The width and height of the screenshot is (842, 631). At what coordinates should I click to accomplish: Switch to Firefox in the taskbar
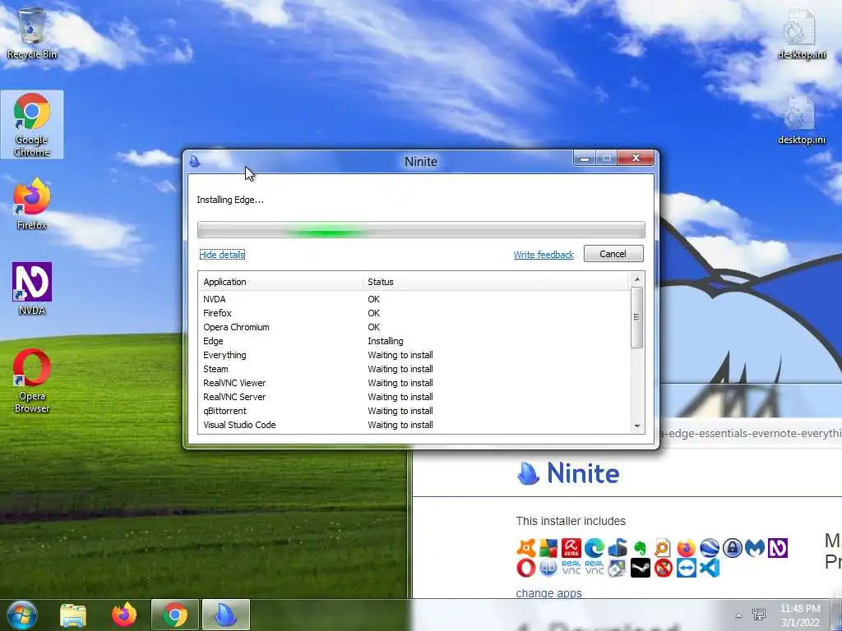click(x=123, y=615)
